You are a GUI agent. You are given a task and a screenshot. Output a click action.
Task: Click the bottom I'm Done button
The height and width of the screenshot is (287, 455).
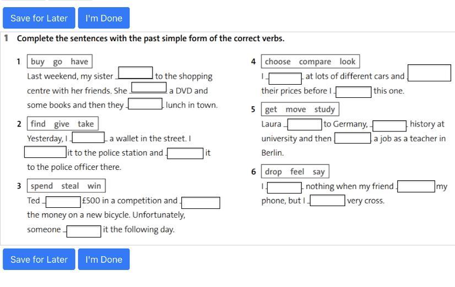pos(104,259)
